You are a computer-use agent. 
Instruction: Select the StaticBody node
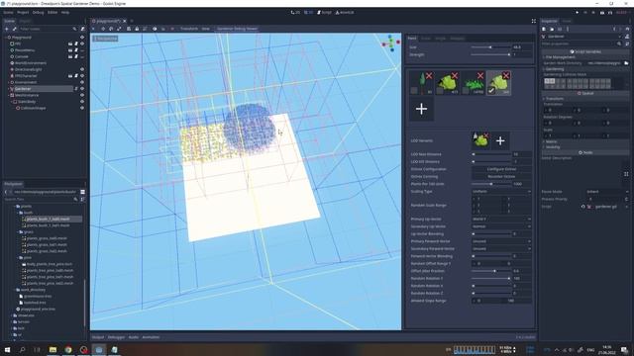tap(27, 102)
